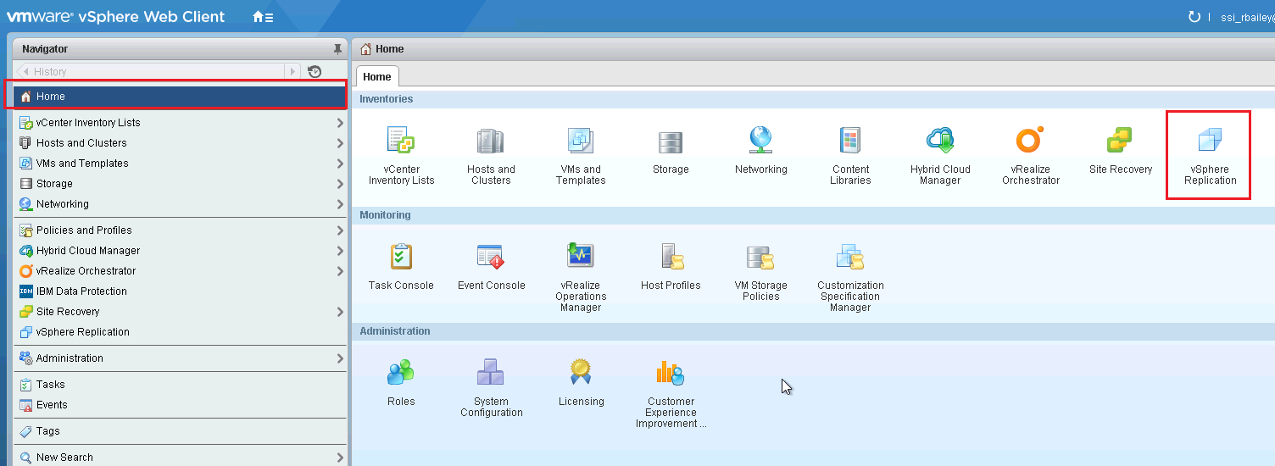
Task: Open the Event Console icon
Action: [x=491, y=256]
